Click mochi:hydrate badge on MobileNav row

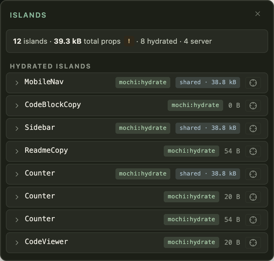pyautogui.click(x=143, y=83)
